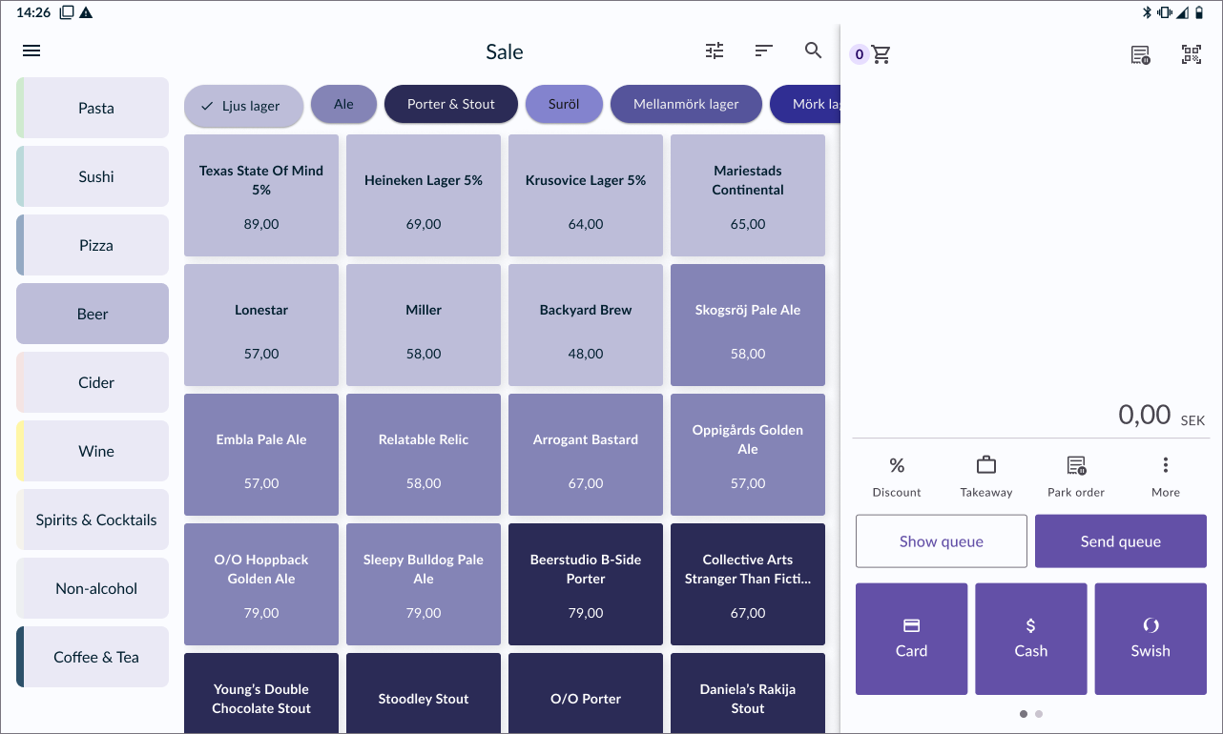The height and width of the screenshot is (734, 1223).
Task: Toggle the Ljus lager filter chip
Action: point(244,106)
